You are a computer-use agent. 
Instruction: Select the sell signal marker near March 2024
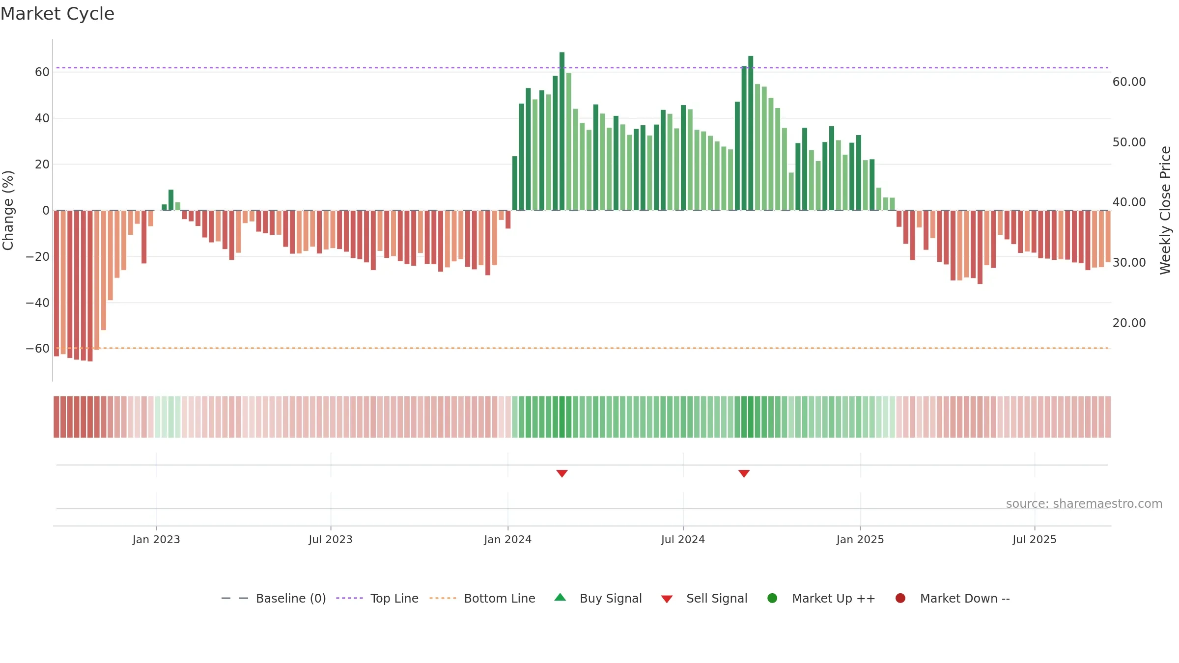(x=562, y=473)
